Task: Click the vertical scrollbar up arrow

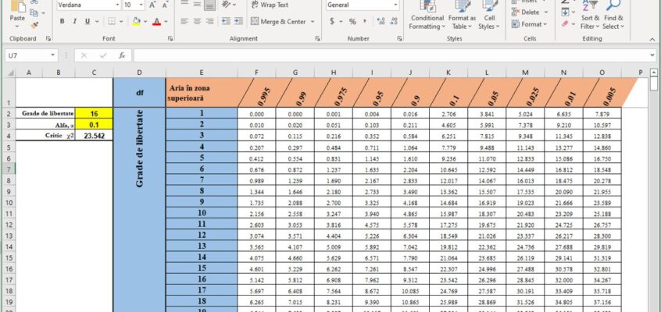Action: pos(654,72)
